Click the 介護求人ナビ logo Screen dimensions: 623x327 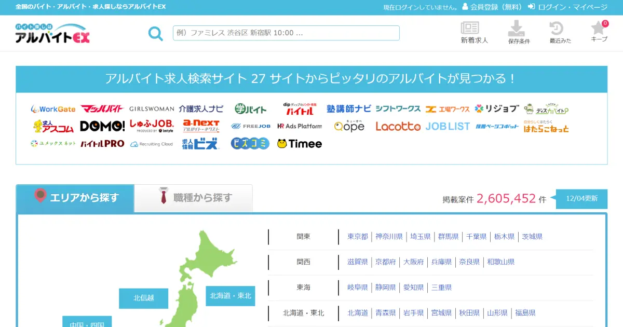coord(201,109)
